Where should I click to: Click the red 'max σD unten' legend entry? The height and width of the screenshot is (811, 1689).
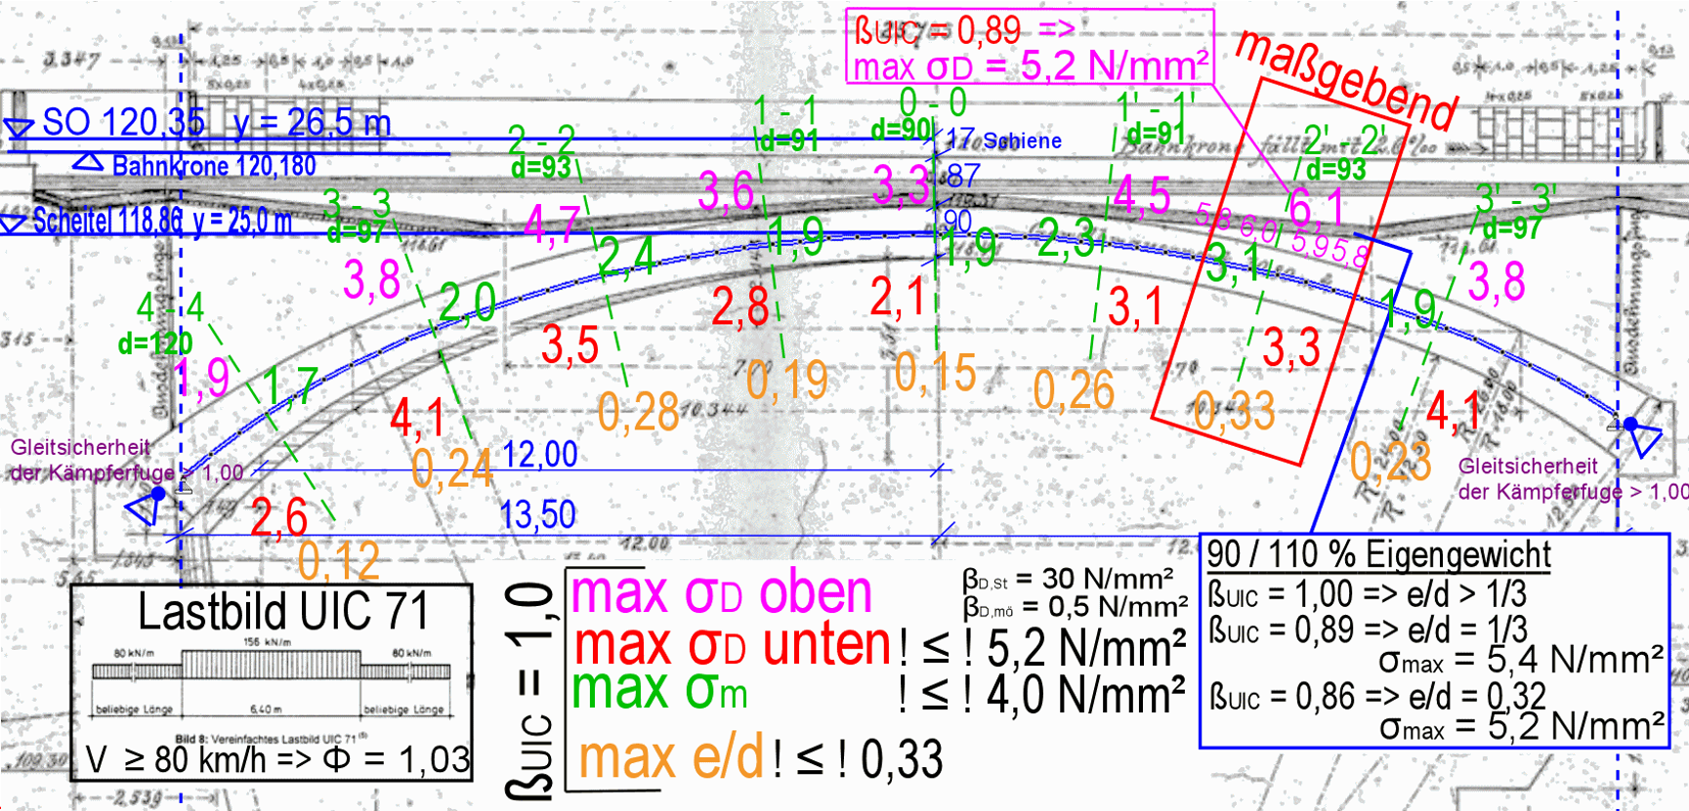click(732, 645)
